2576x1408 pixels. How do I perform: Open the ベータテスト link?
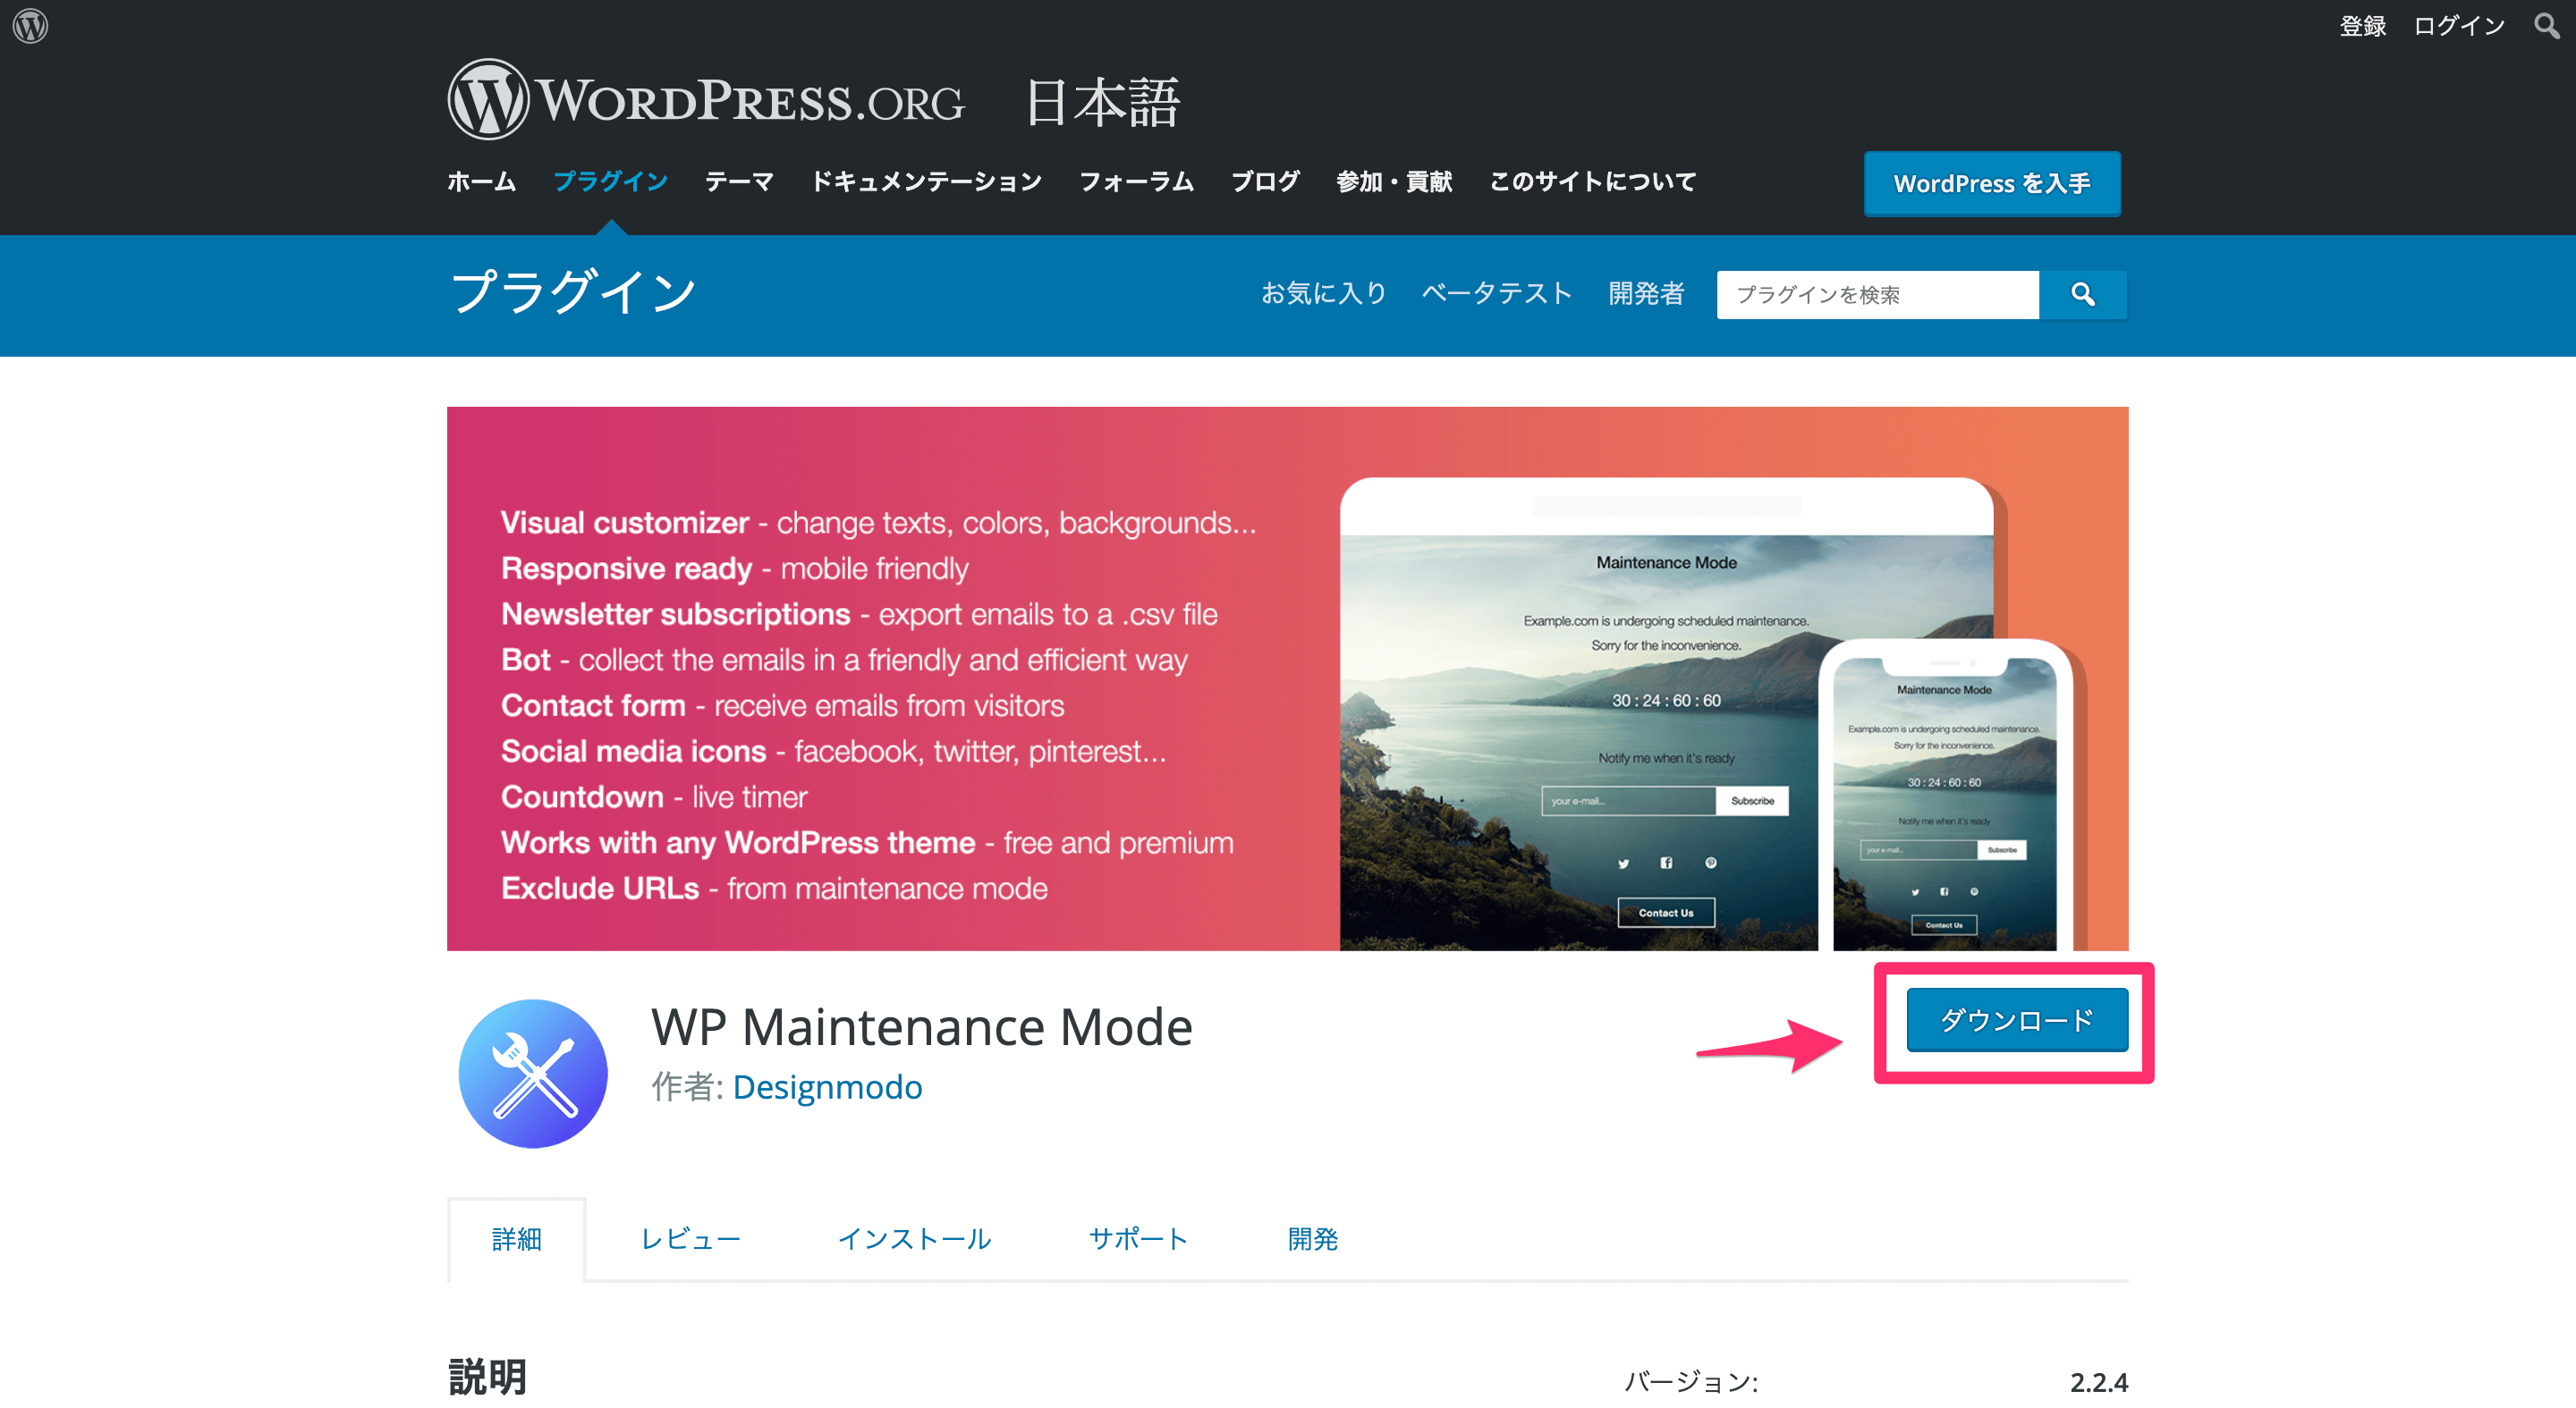pyautogui.click(x=1497, y=293)
